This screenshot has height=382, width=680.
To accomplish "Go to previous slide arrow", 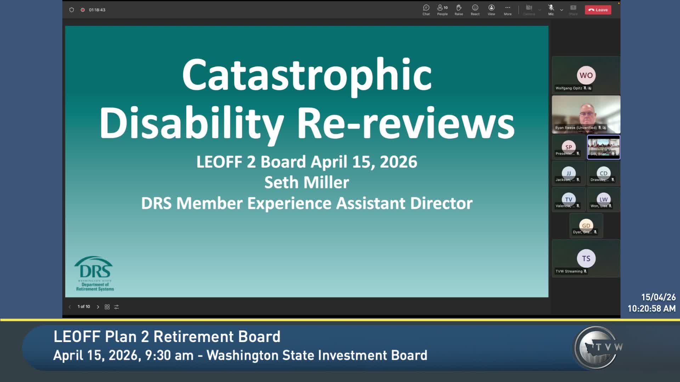I will (x=70, y=307).
